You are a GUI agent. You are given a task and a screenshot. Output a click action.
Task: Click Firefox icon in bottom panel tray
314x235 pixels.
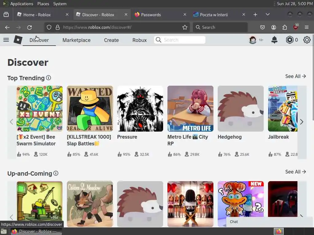pos(279,231)
